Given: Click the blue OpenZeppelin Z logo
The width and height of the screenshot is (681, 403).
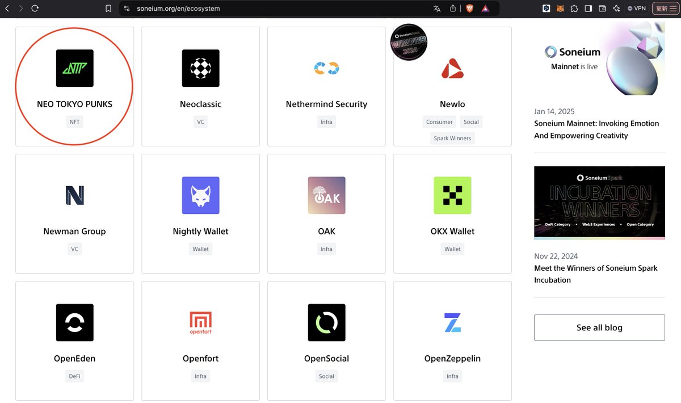Looking at the screenshot, I should tap(452, 322).
